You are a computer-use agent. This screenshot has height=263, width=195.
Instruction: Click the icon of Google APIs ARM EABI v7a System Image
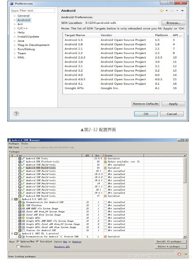(23, 221)
